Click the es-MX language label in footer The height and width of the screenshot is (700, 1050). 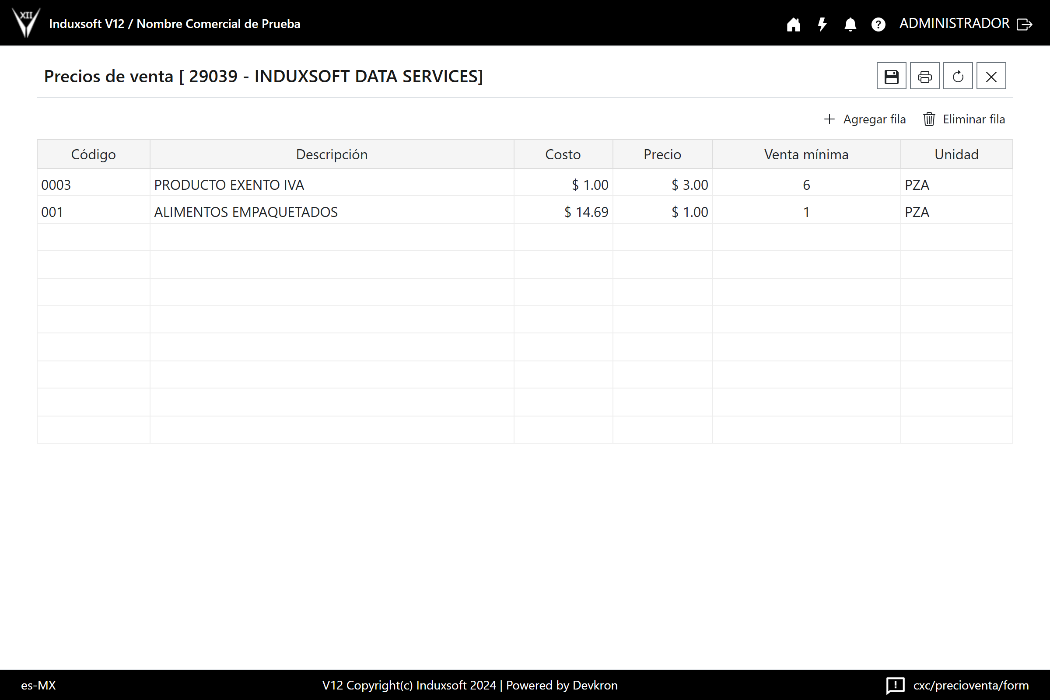pos(38,685)
